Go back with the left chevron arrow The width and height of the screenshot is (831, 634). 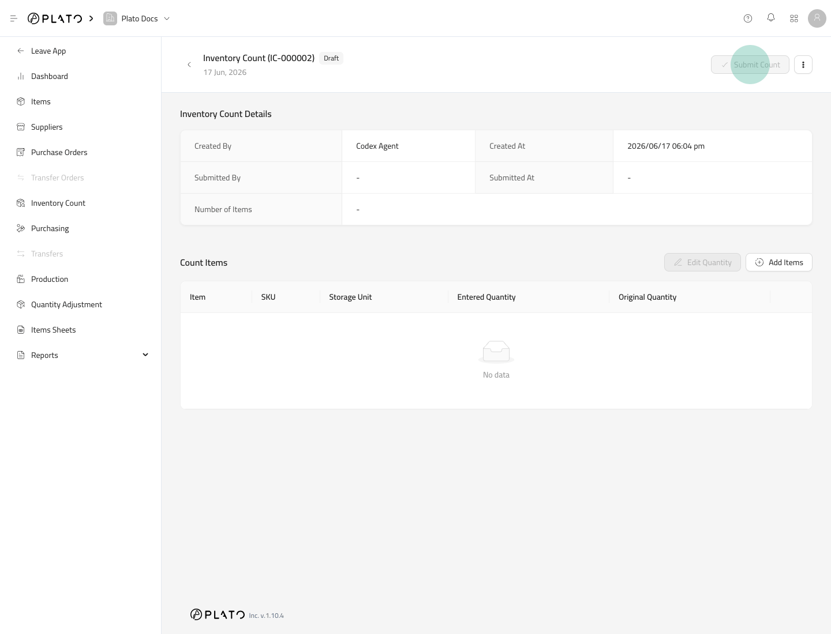pos(189,65)
